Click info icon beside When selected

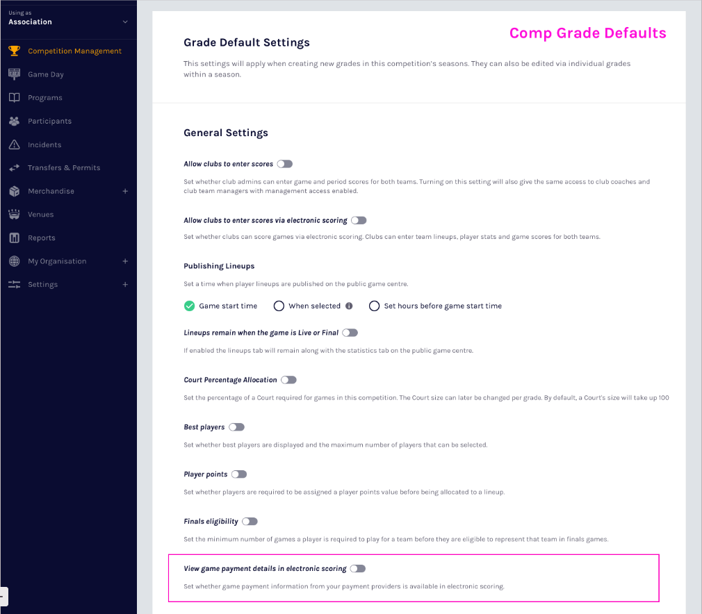pos(349,306)
